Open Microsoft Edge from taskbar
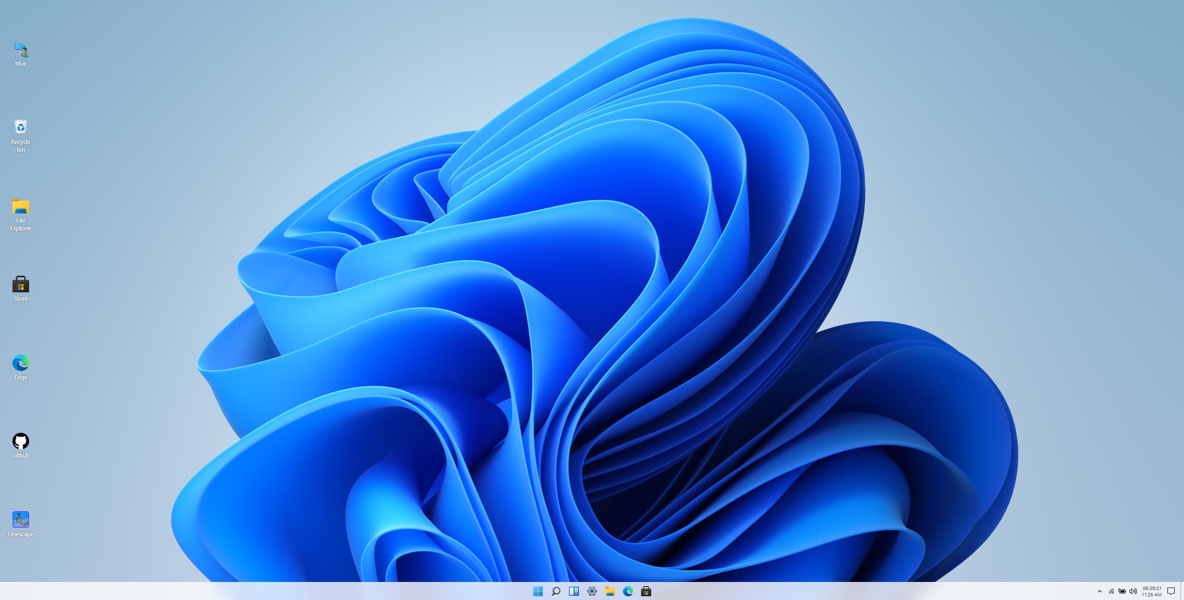Image resolution: width=1184 pixels, height=600 pixels. pos(627,591)
